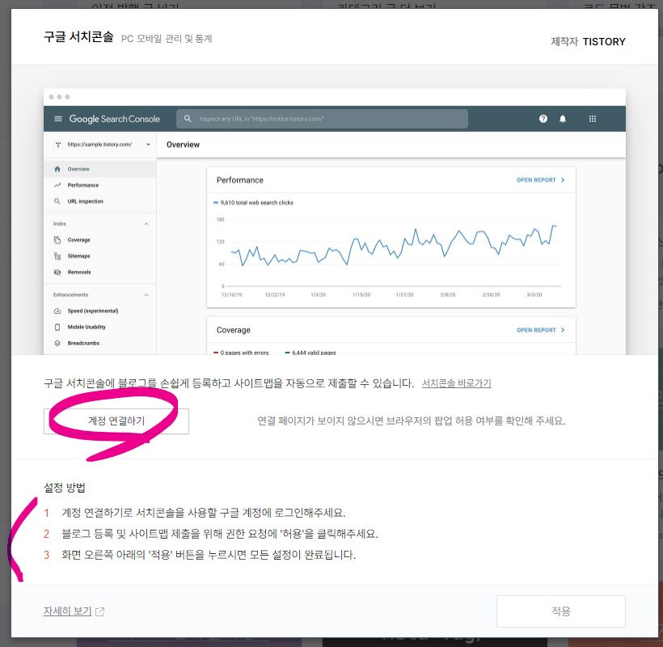Image resolution: width=663 pixels, height=647 pixels.
Task: Select Mobile Usability in the sidebar
Action: point(87,327)
